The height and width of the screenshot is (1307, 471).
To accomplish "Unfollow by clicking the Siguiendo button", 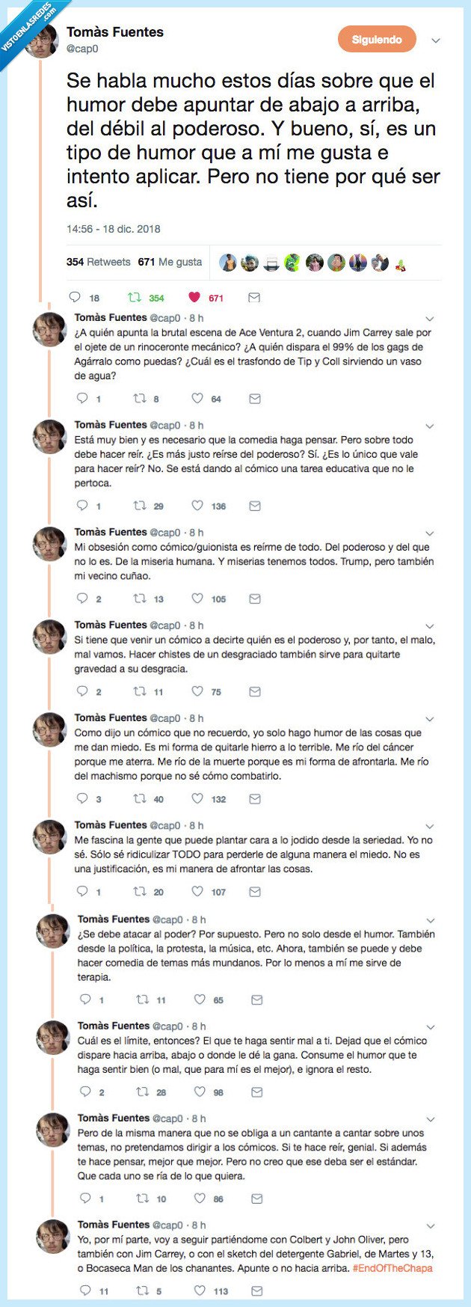I will [376, 40].
